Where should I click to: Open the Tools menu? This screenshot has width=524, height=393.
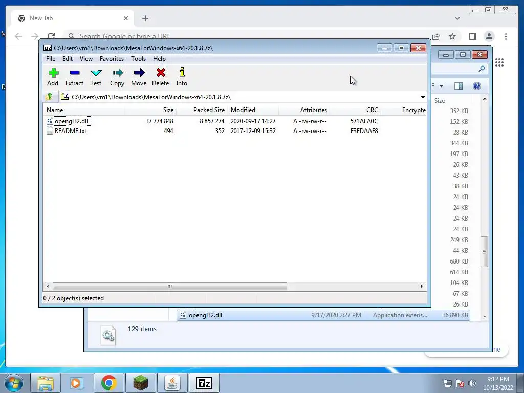click(138, 59)
